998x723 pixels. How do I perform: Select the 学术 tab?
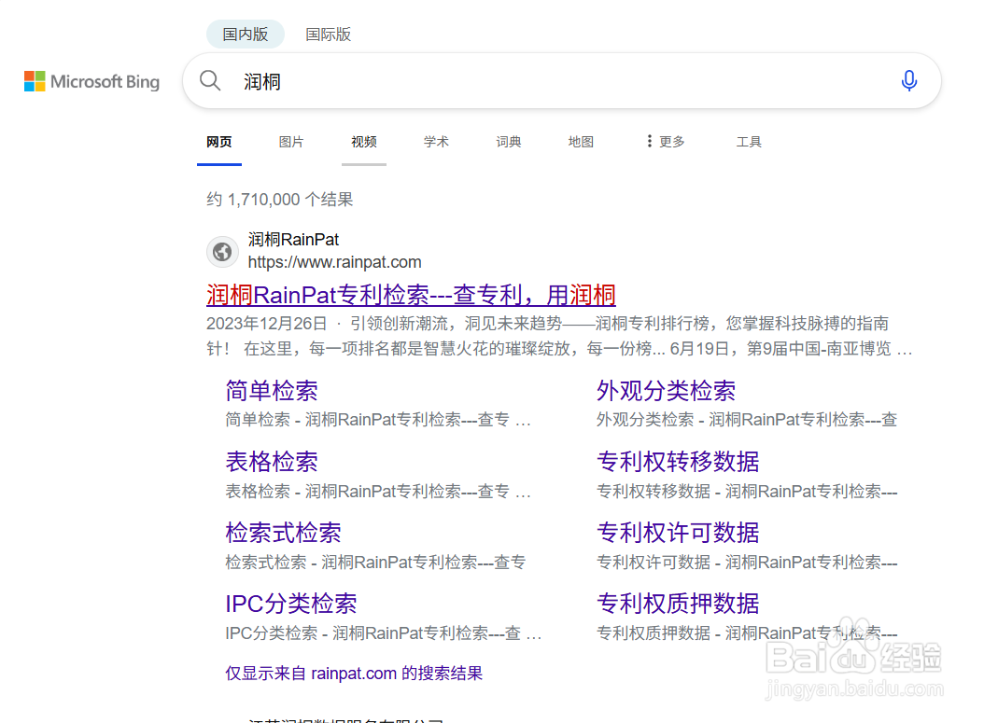pyautogui.click(x=436, y=142)
